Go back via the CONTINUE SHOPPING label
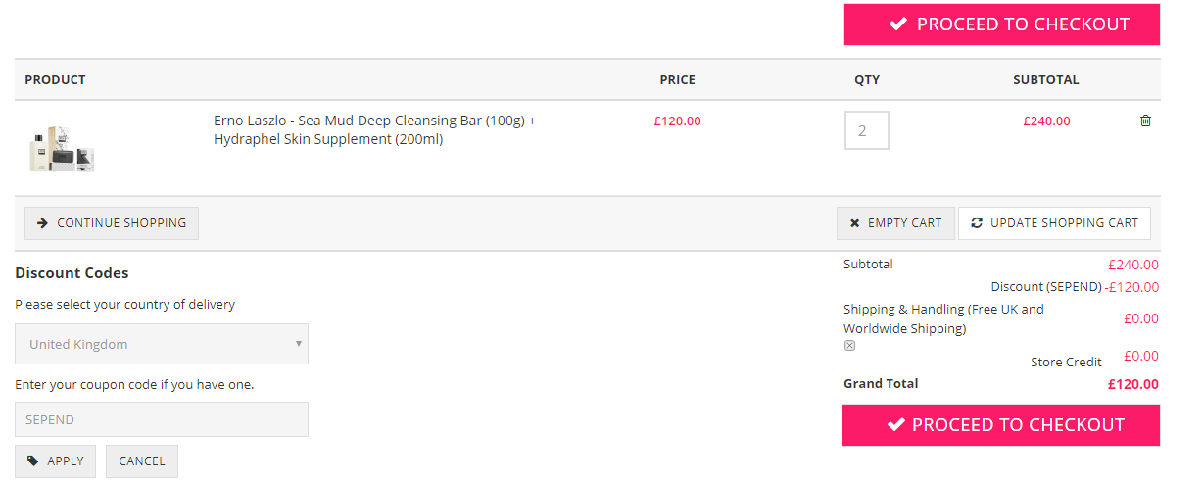This screenshot has width=1203, height=485. pos(121,223)
